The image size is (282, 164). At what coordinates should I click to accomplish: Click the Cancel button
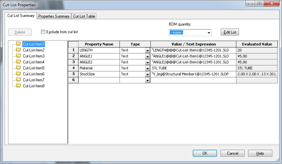(232, 153)
